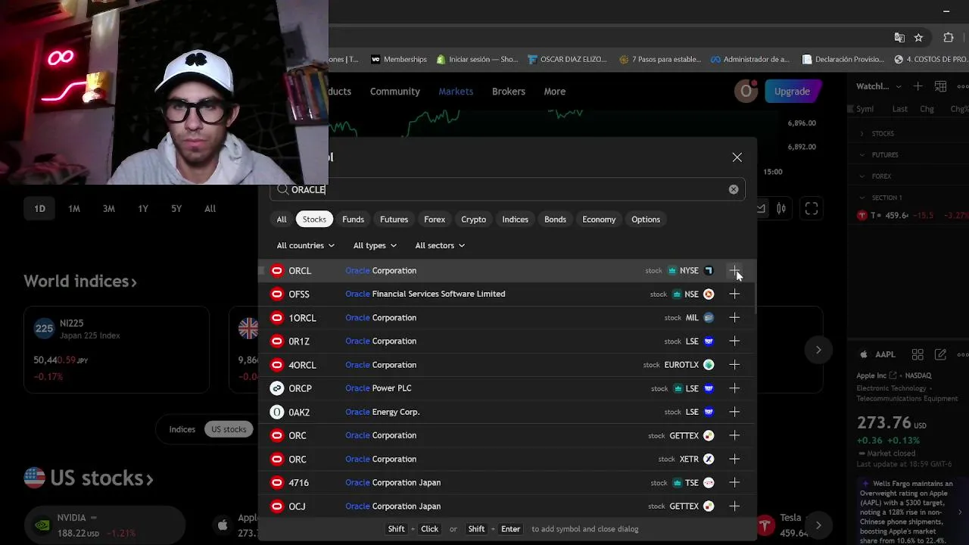This screenshot has height=545, width=969.
Task: Add 4716 TSE symbol with plus icon
Action: [734, 482]
